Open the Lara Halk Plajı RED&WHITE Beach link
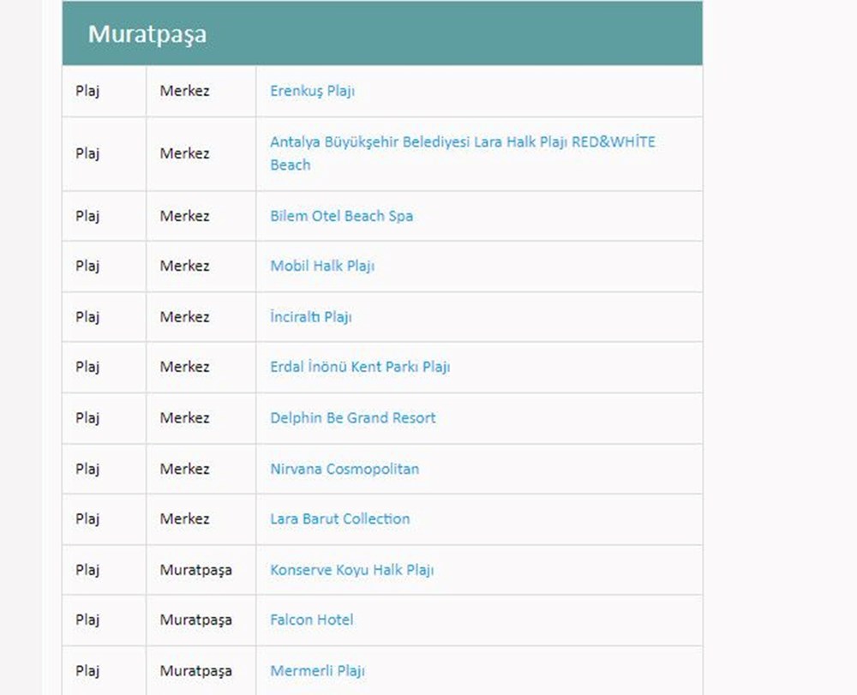This screenshot has width=857, height=695. (462, 142)
